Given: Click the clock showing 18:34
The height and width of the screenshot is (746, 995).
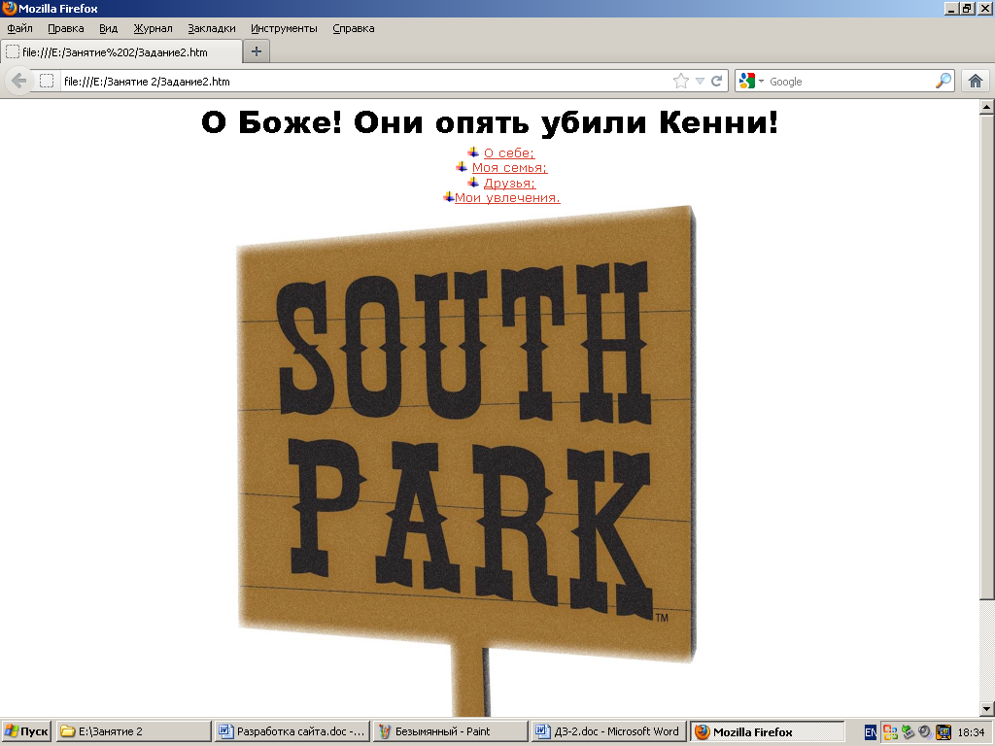Looking at the screenshot, I should click(x=971, y=732).
